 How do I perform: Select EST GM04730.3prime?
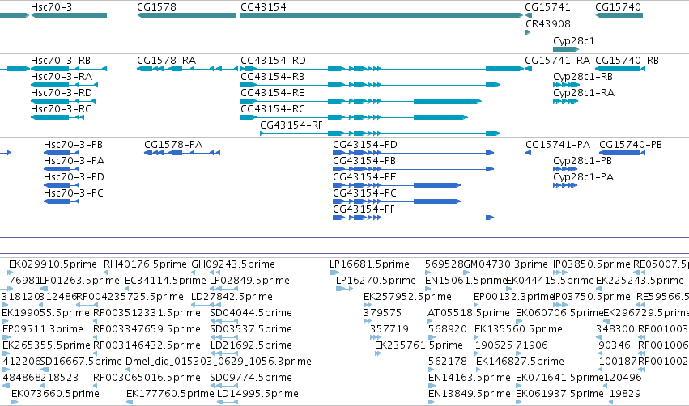pyautogui.click(x=506, y=264)
